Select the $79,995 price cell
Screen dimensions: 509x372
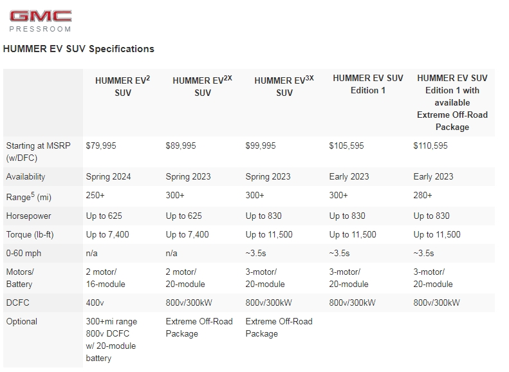101,145
